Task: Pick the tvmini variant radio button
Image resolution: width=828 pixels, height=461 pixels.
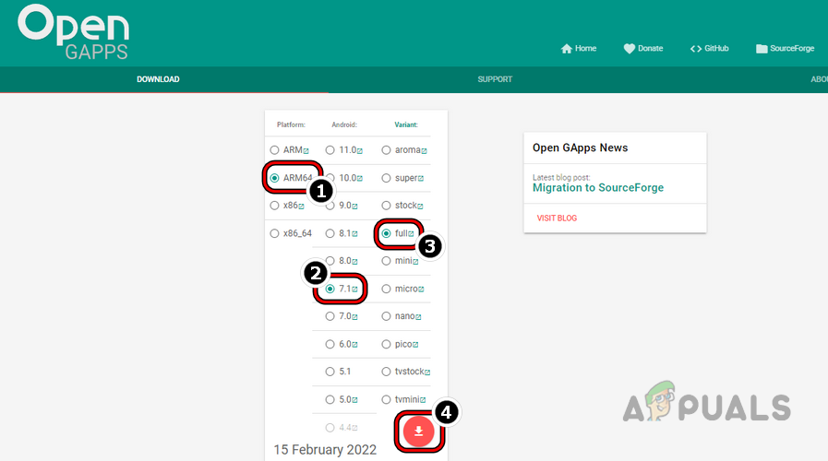Action: pyautogui.click(x=387, y=400)
